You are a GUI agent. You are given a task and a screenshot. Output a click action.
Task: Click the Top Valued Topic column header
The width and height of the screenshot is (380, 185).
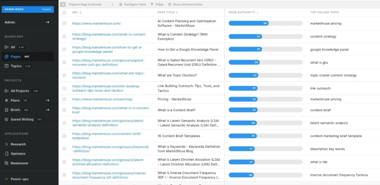click(325, 12)
